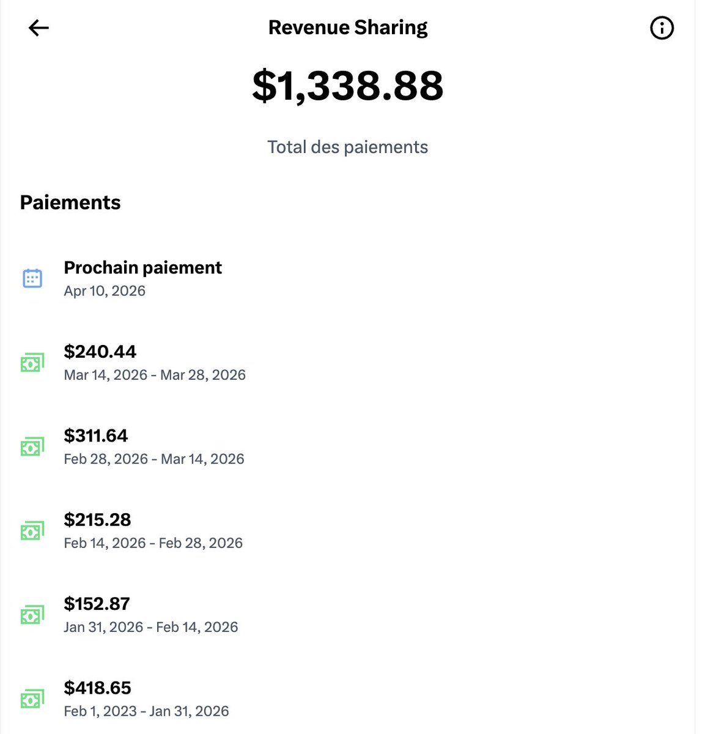Screen dimensions: 705x734
Task: Click the money icon next to $311.64
Action: (32, 447)
